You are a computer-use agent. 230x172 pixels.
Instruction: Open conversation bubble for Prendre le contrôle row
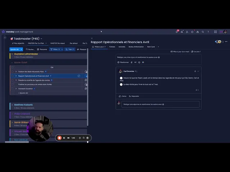point(86,80)
